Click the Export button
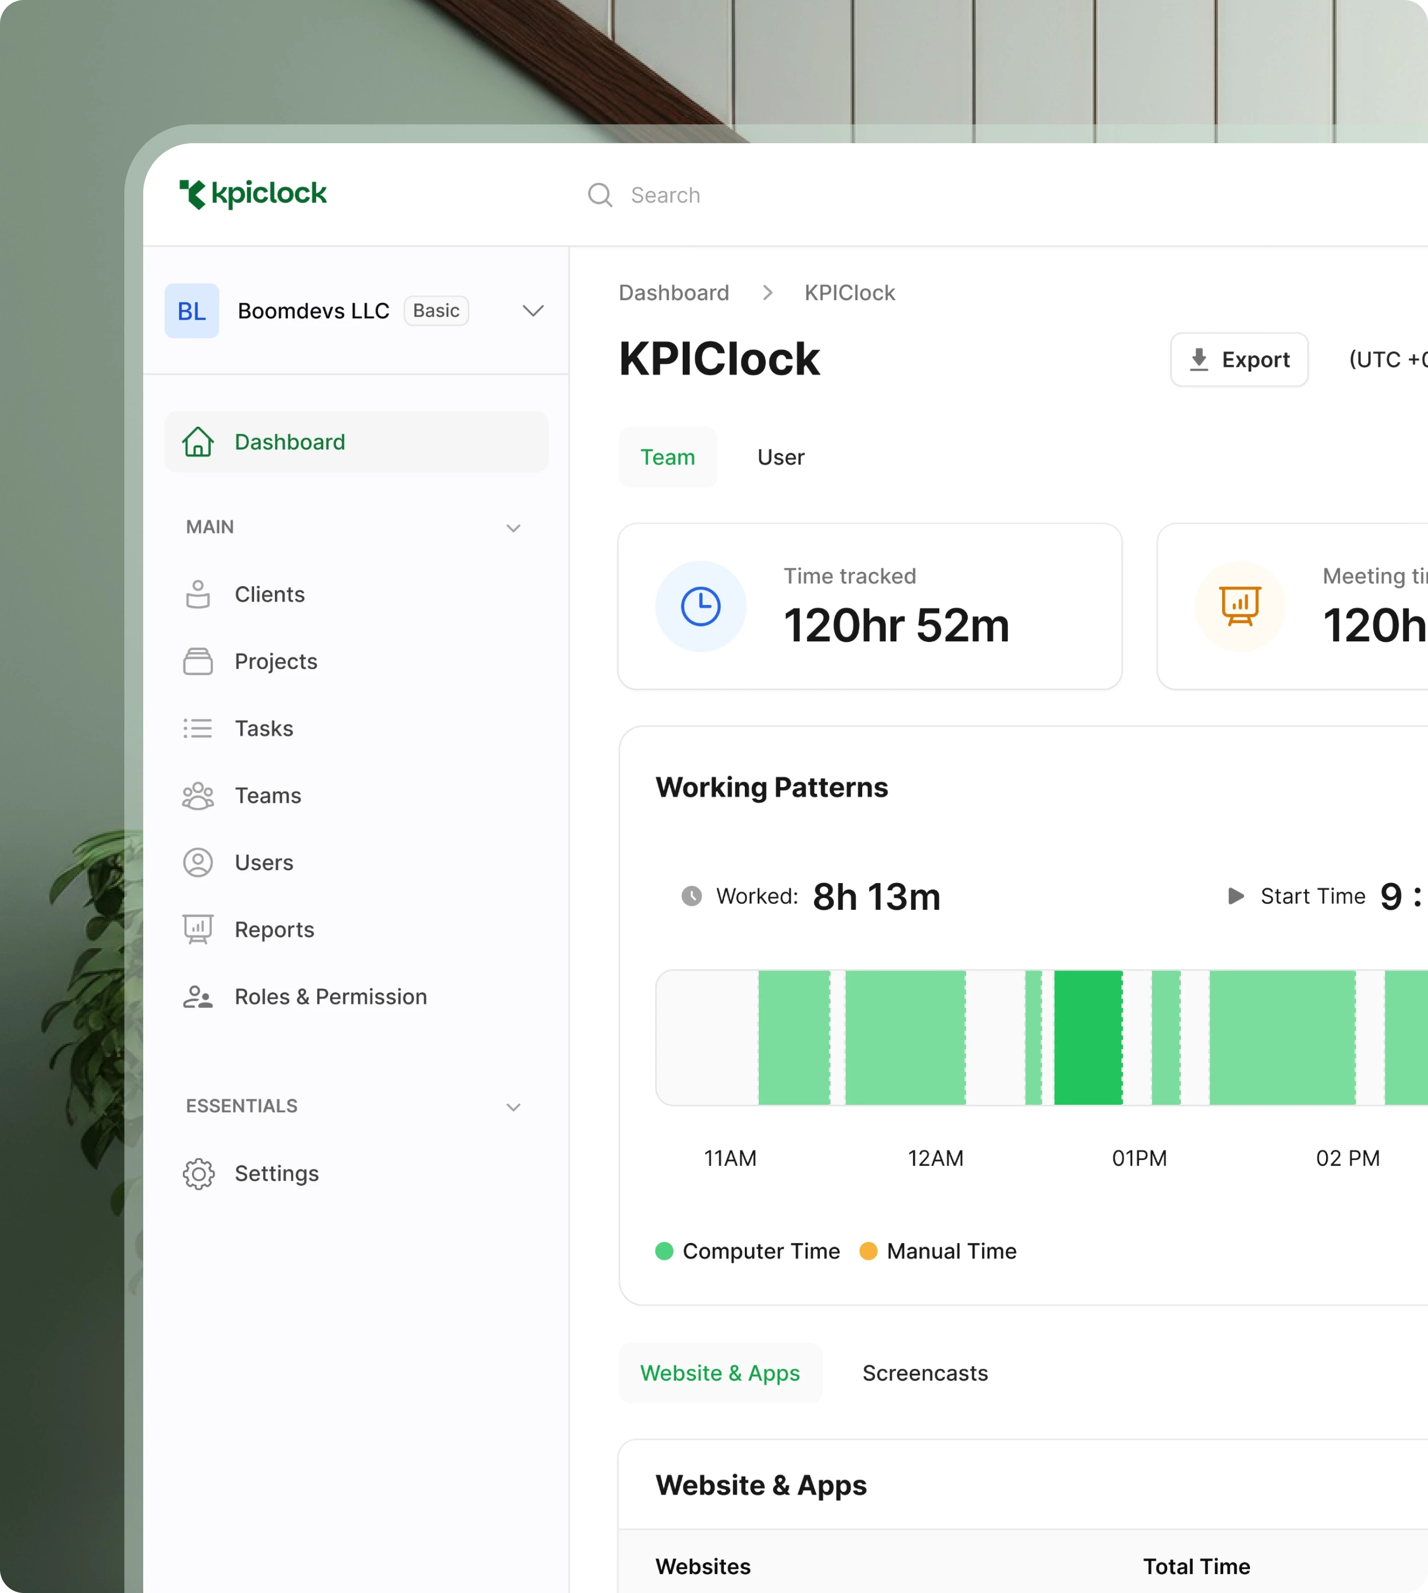 (1240, 359)
